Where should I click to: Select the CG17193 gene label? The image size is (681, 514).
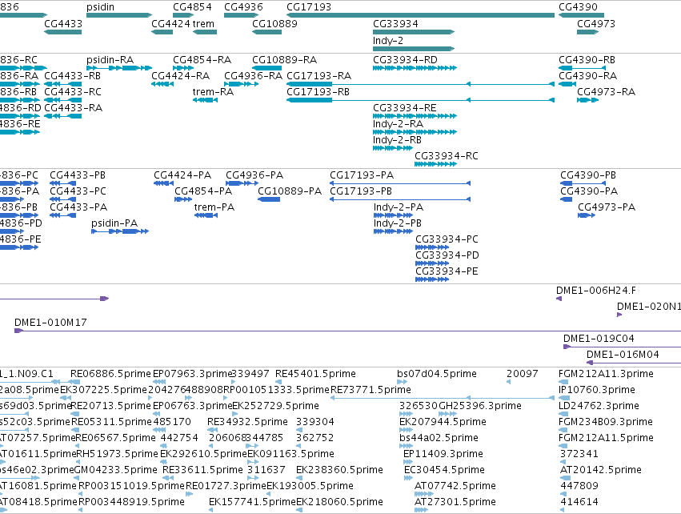pos(309,7)
